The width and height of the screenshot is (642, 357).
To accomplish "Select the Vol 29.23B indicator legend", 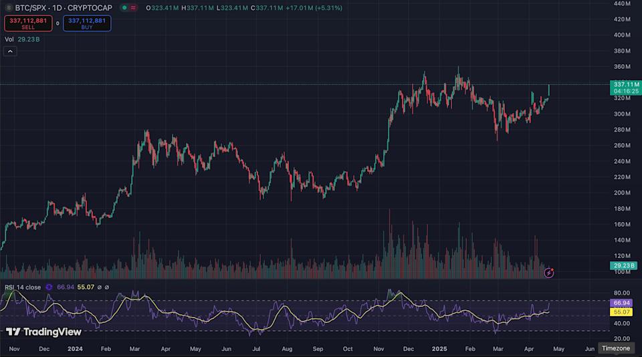I will 22,39.
